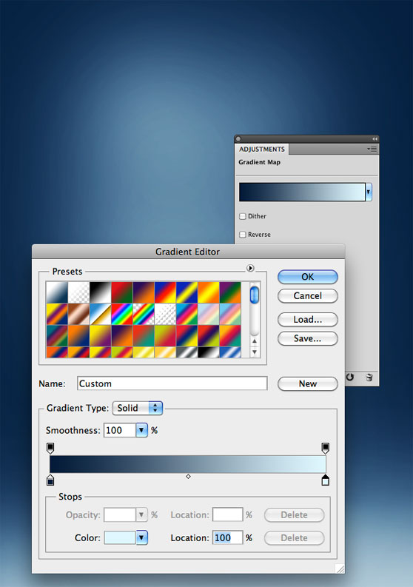Click the Save... button

pos(308,338)
